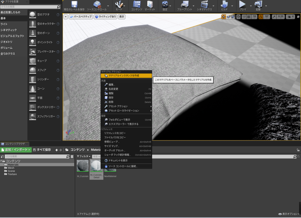Toggle surface snapping icon in viewport
The height and width of the screenshot is (218, 301).
coord(244,17)
